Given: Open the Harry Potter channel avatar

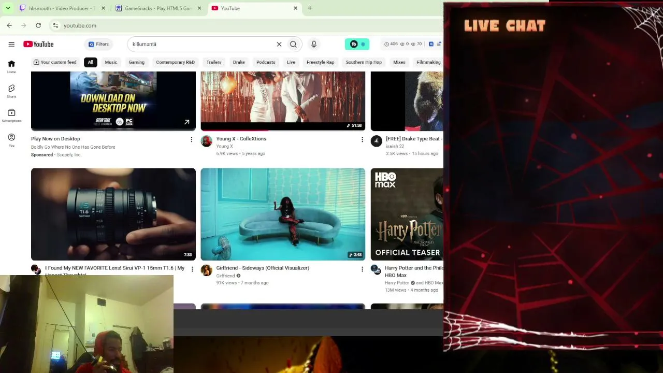Looking at the screenshot, I should (376, 270).
